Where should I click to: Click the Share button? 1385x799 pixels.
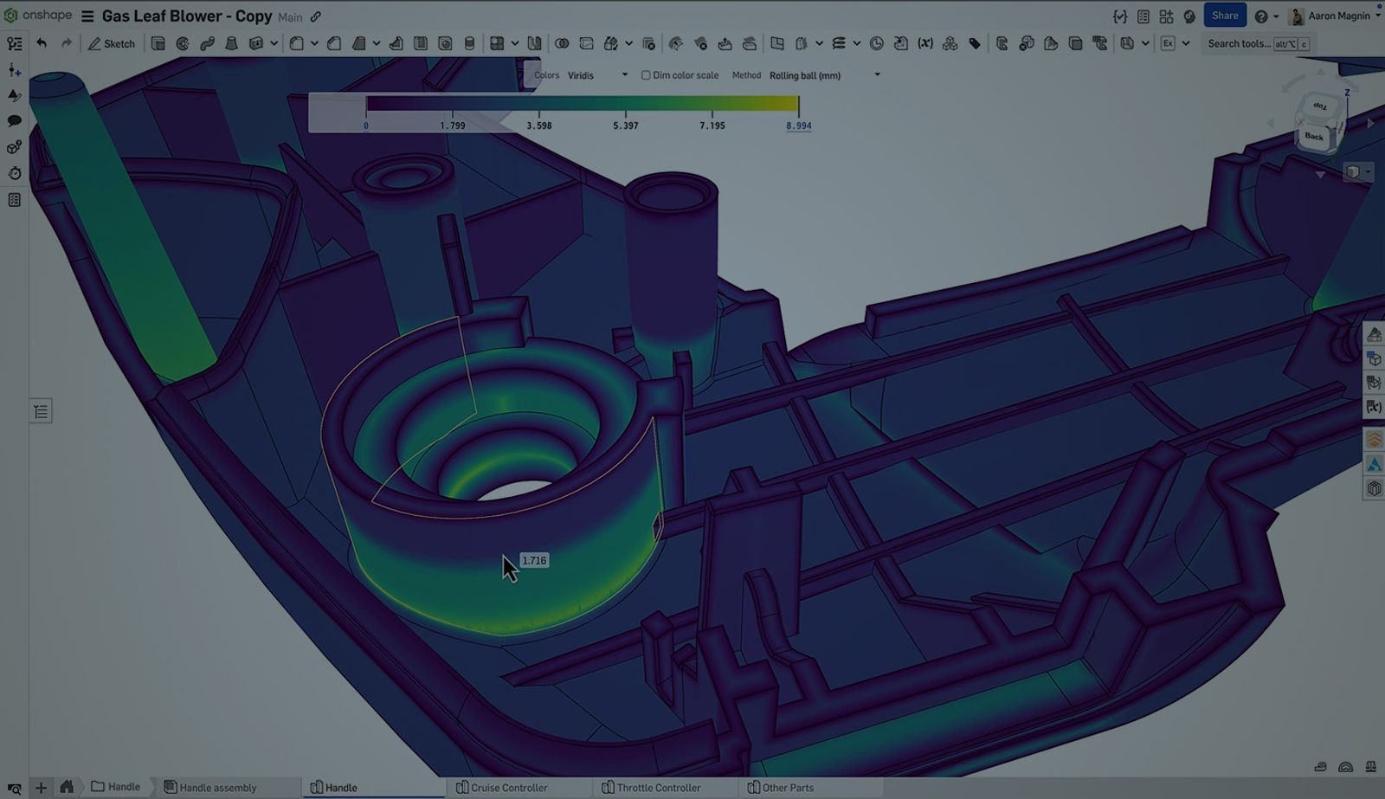coord(1225,16)
